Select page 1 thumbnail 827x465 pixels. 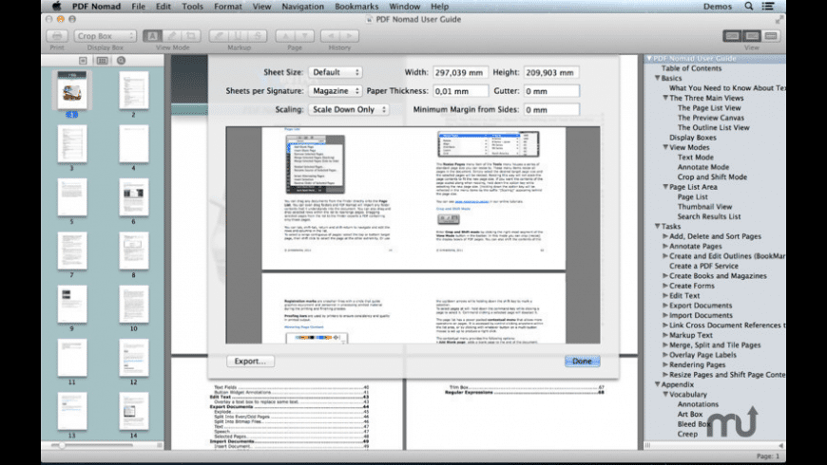71,89
